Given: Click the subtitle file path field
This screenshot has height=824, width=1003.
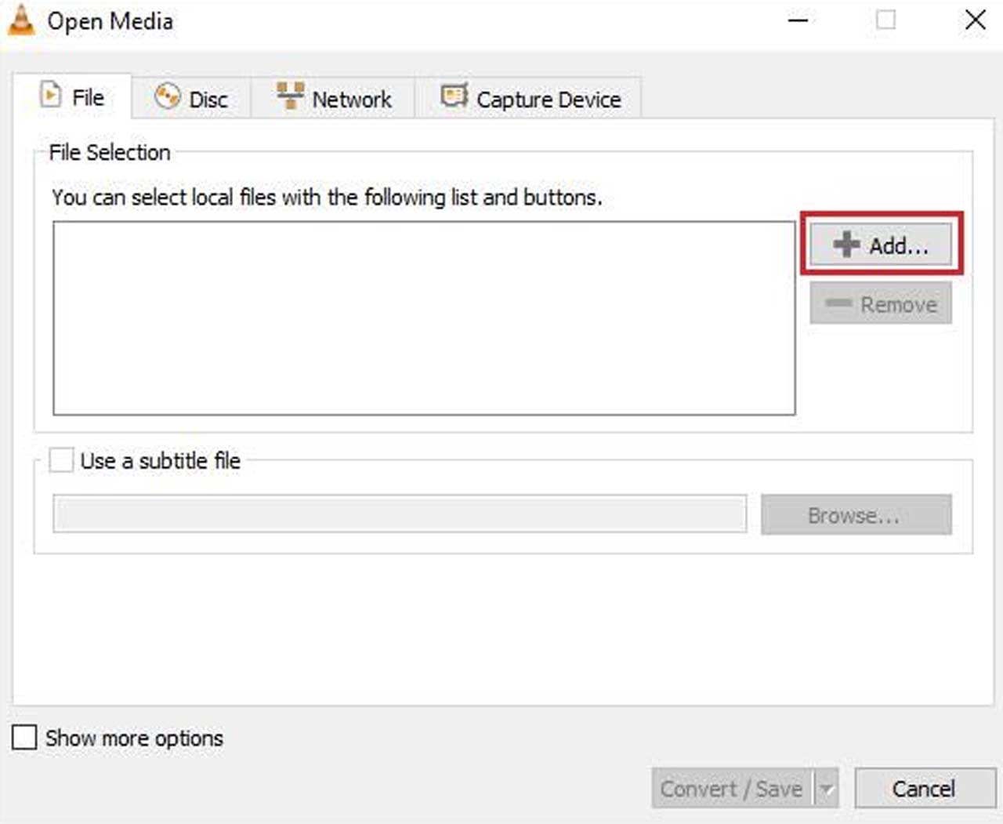Looking at the screenshot, I should 400,514.
